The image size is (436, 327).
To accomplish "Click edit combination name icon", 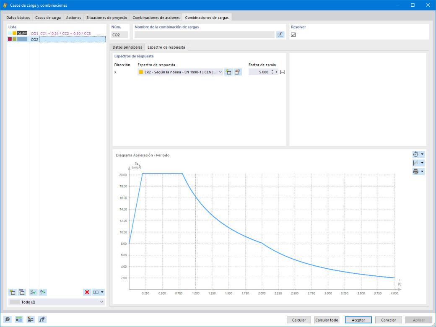I will [280, 34].
